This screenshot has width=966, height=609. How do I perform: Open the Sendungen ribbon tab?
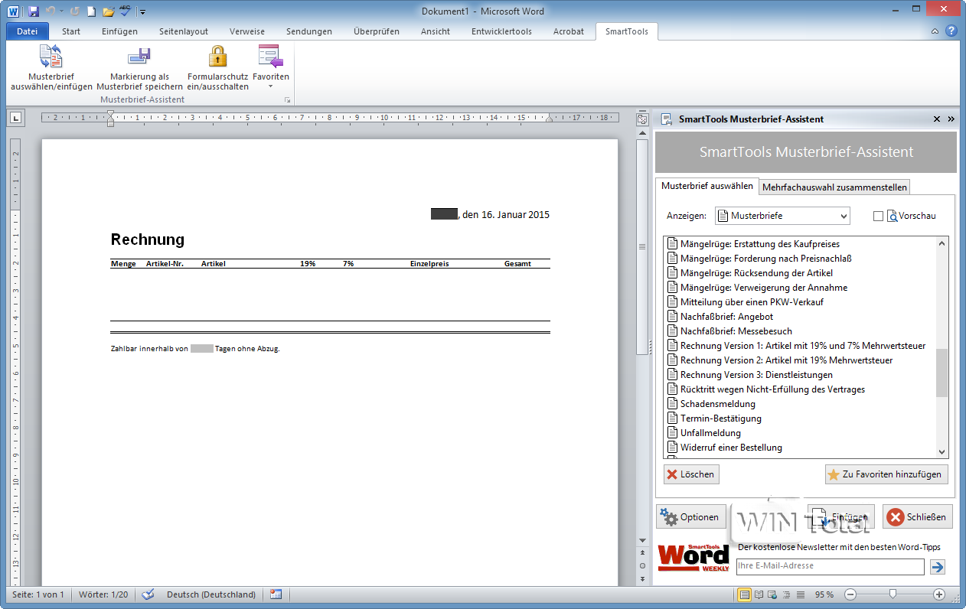click(x=309, y=31)
